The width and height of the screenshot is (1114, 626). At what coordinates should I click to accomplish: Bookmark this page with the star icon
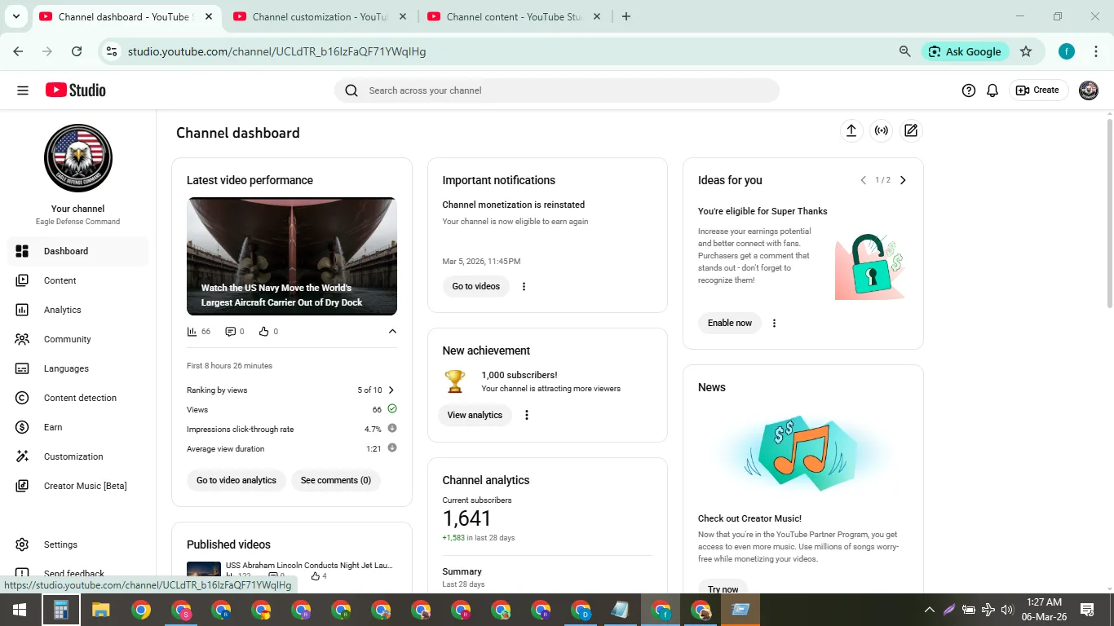[1026, 51]
